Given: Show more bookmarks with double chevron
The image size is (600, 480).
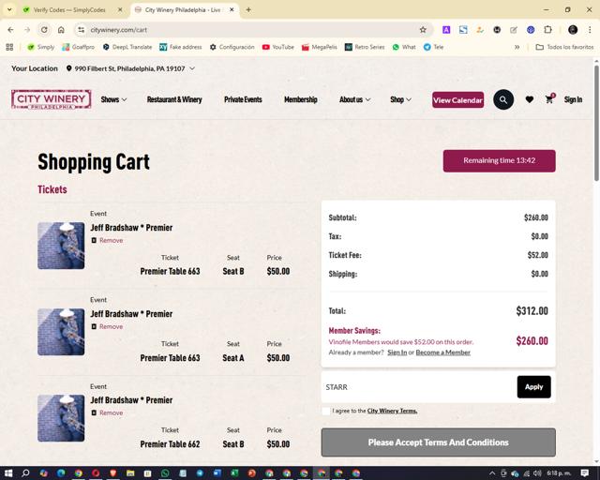Looking at the screenshot, I should pyautogui.click(x=517, y=47).
